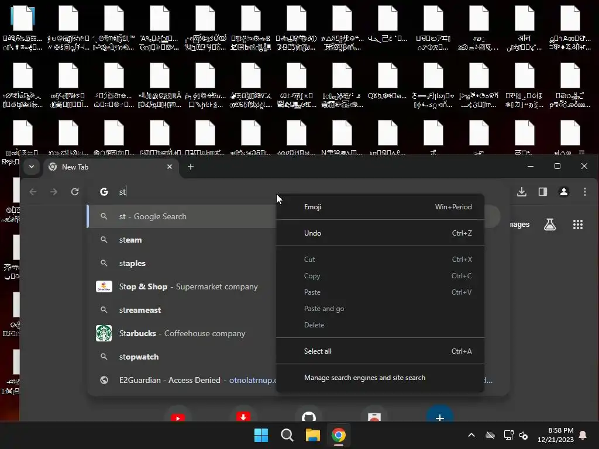Image resolution: width=599 pixels, height=449 pixels.
Task: Choose Cut in the context menu
Action: coord(380,259)
